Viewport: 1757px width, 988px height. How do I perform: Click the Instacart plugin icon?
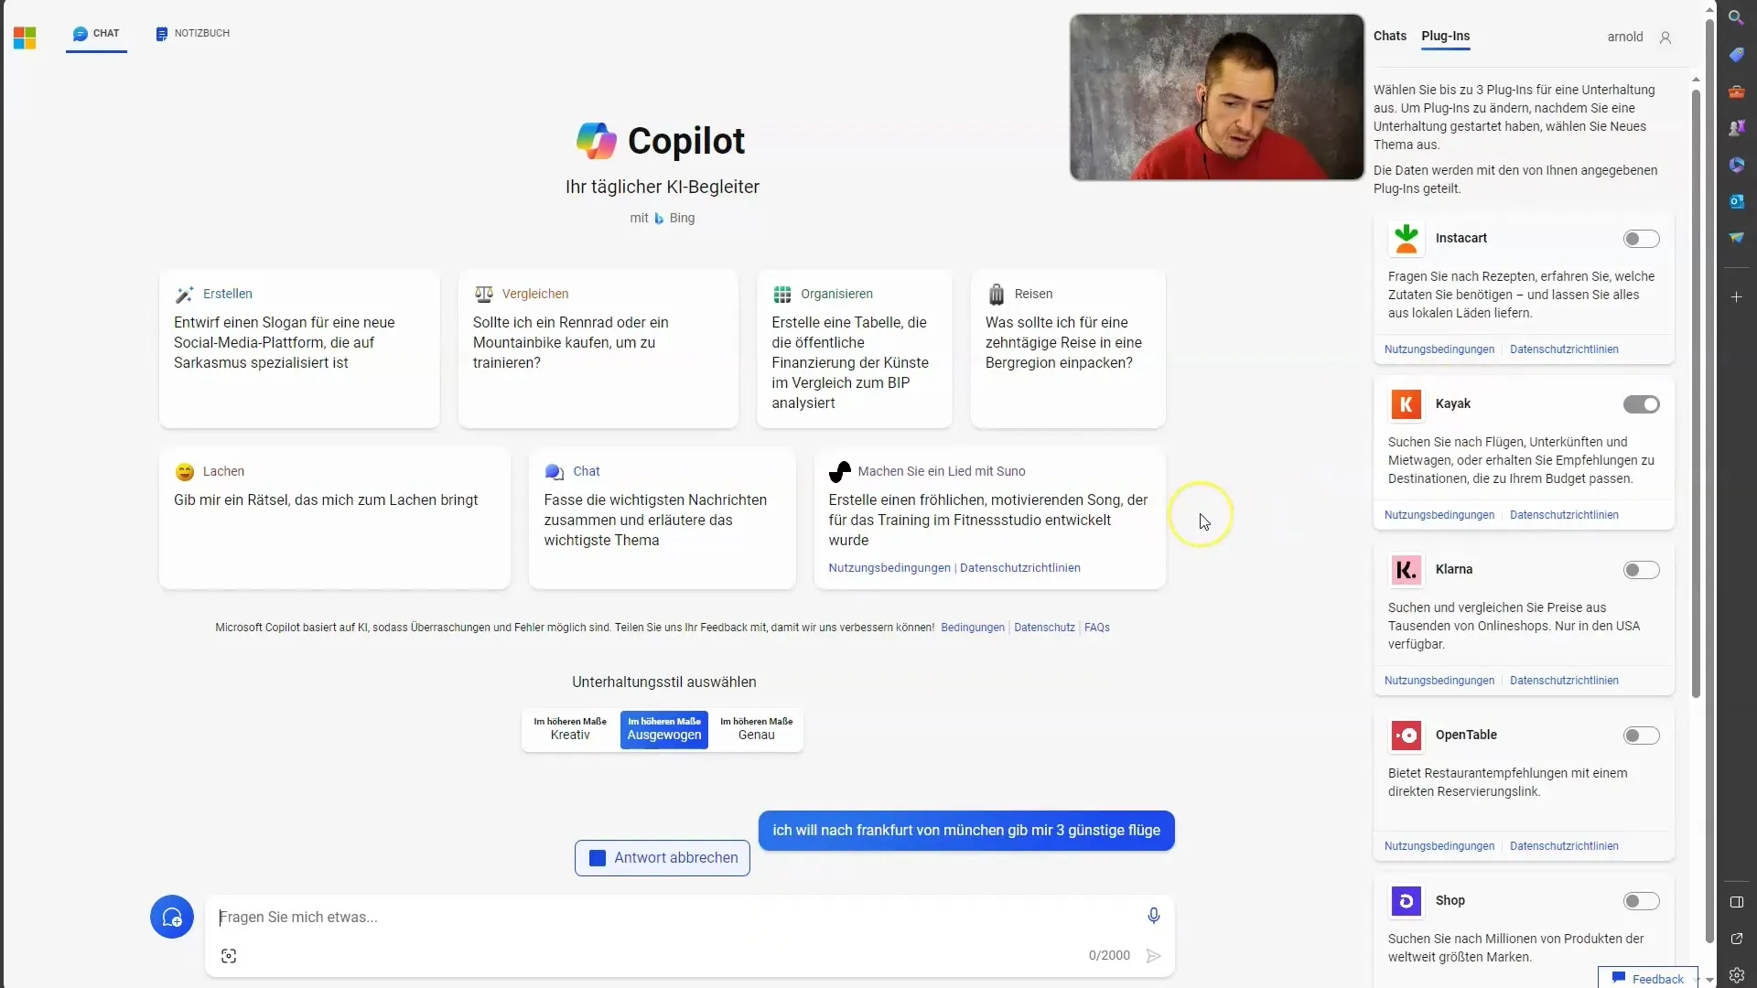pos(1406,238)
